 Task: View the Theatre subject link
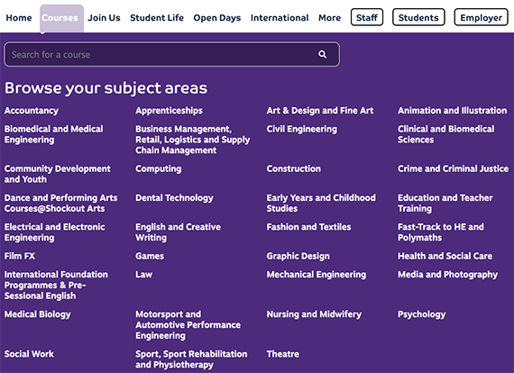283,354
